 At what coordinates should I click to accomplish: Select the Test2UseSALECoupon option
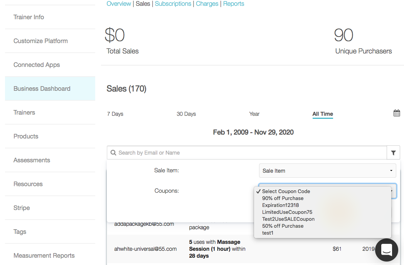(x=288, y=219)
